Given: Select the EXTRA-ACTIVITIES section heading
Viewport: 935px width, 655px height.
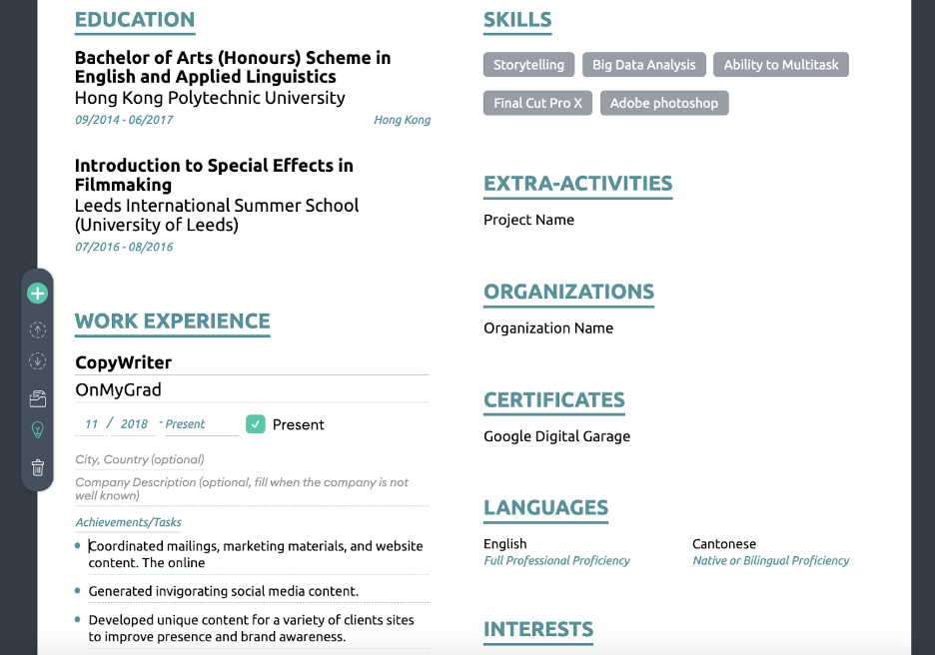Looking at the screenshot, I should 577,184.
